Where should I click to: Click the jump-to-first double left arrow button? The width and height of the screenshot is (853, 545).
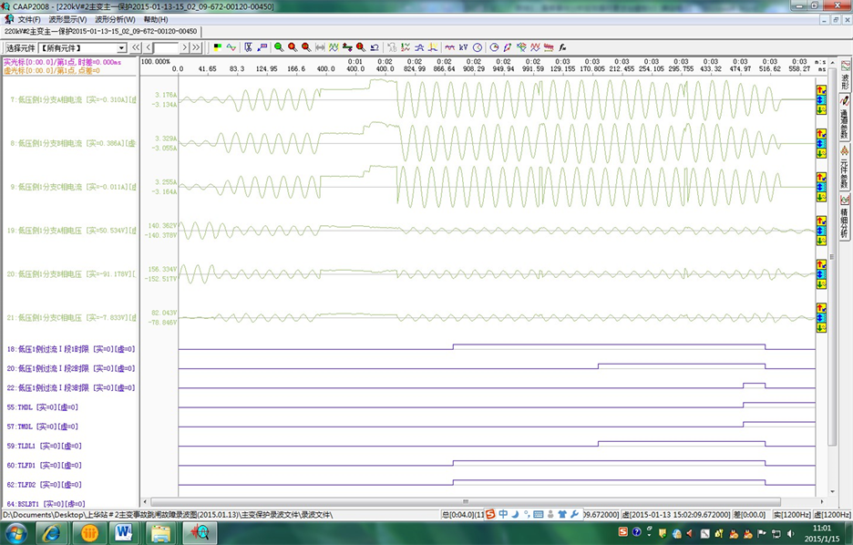click(136, 47)
